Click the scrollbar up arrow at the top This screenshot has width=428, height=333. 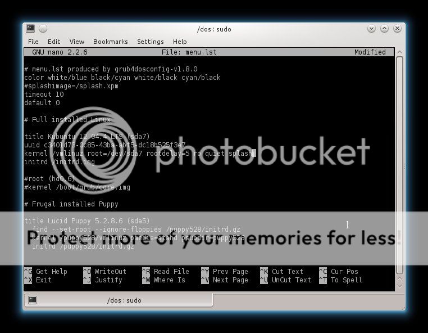click(399, 52)
